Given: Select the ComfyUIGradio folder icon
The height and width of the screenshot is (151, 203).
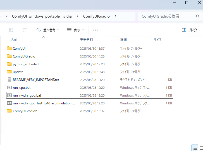Looking at the screenshot, I should pos(9,56).
